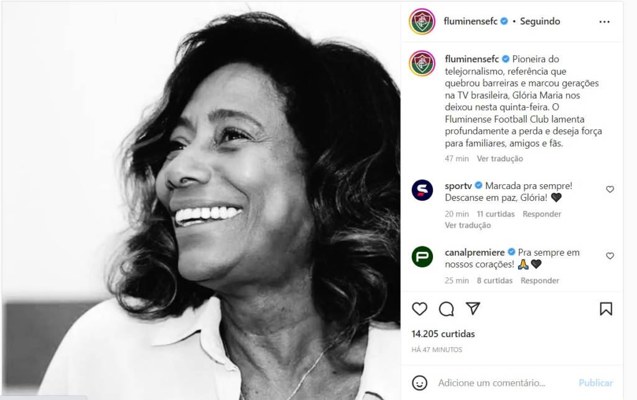
Task: Click the fluminensefc avatar in the header
Action: click(422, 22)
